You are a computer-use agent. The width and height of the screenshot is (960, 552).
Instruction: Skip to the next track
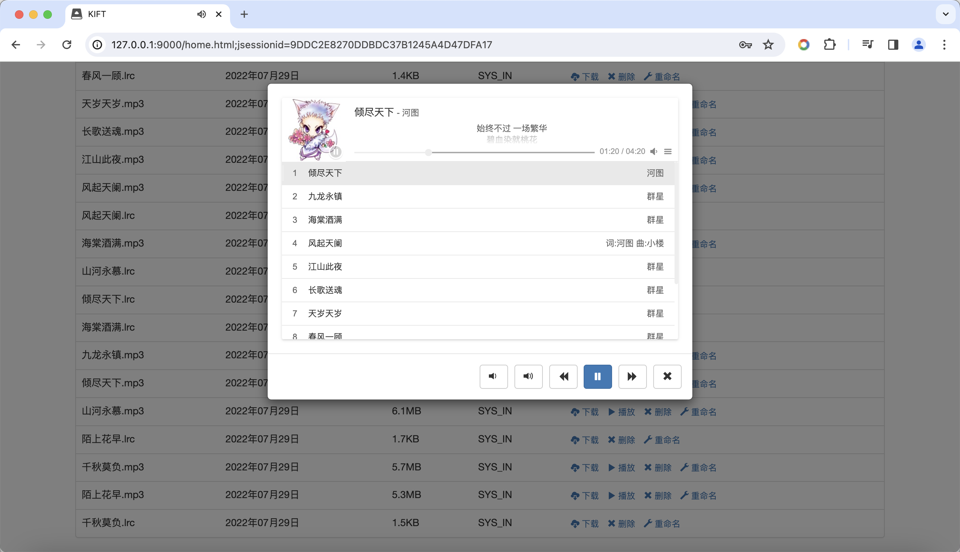click(632, 376)
